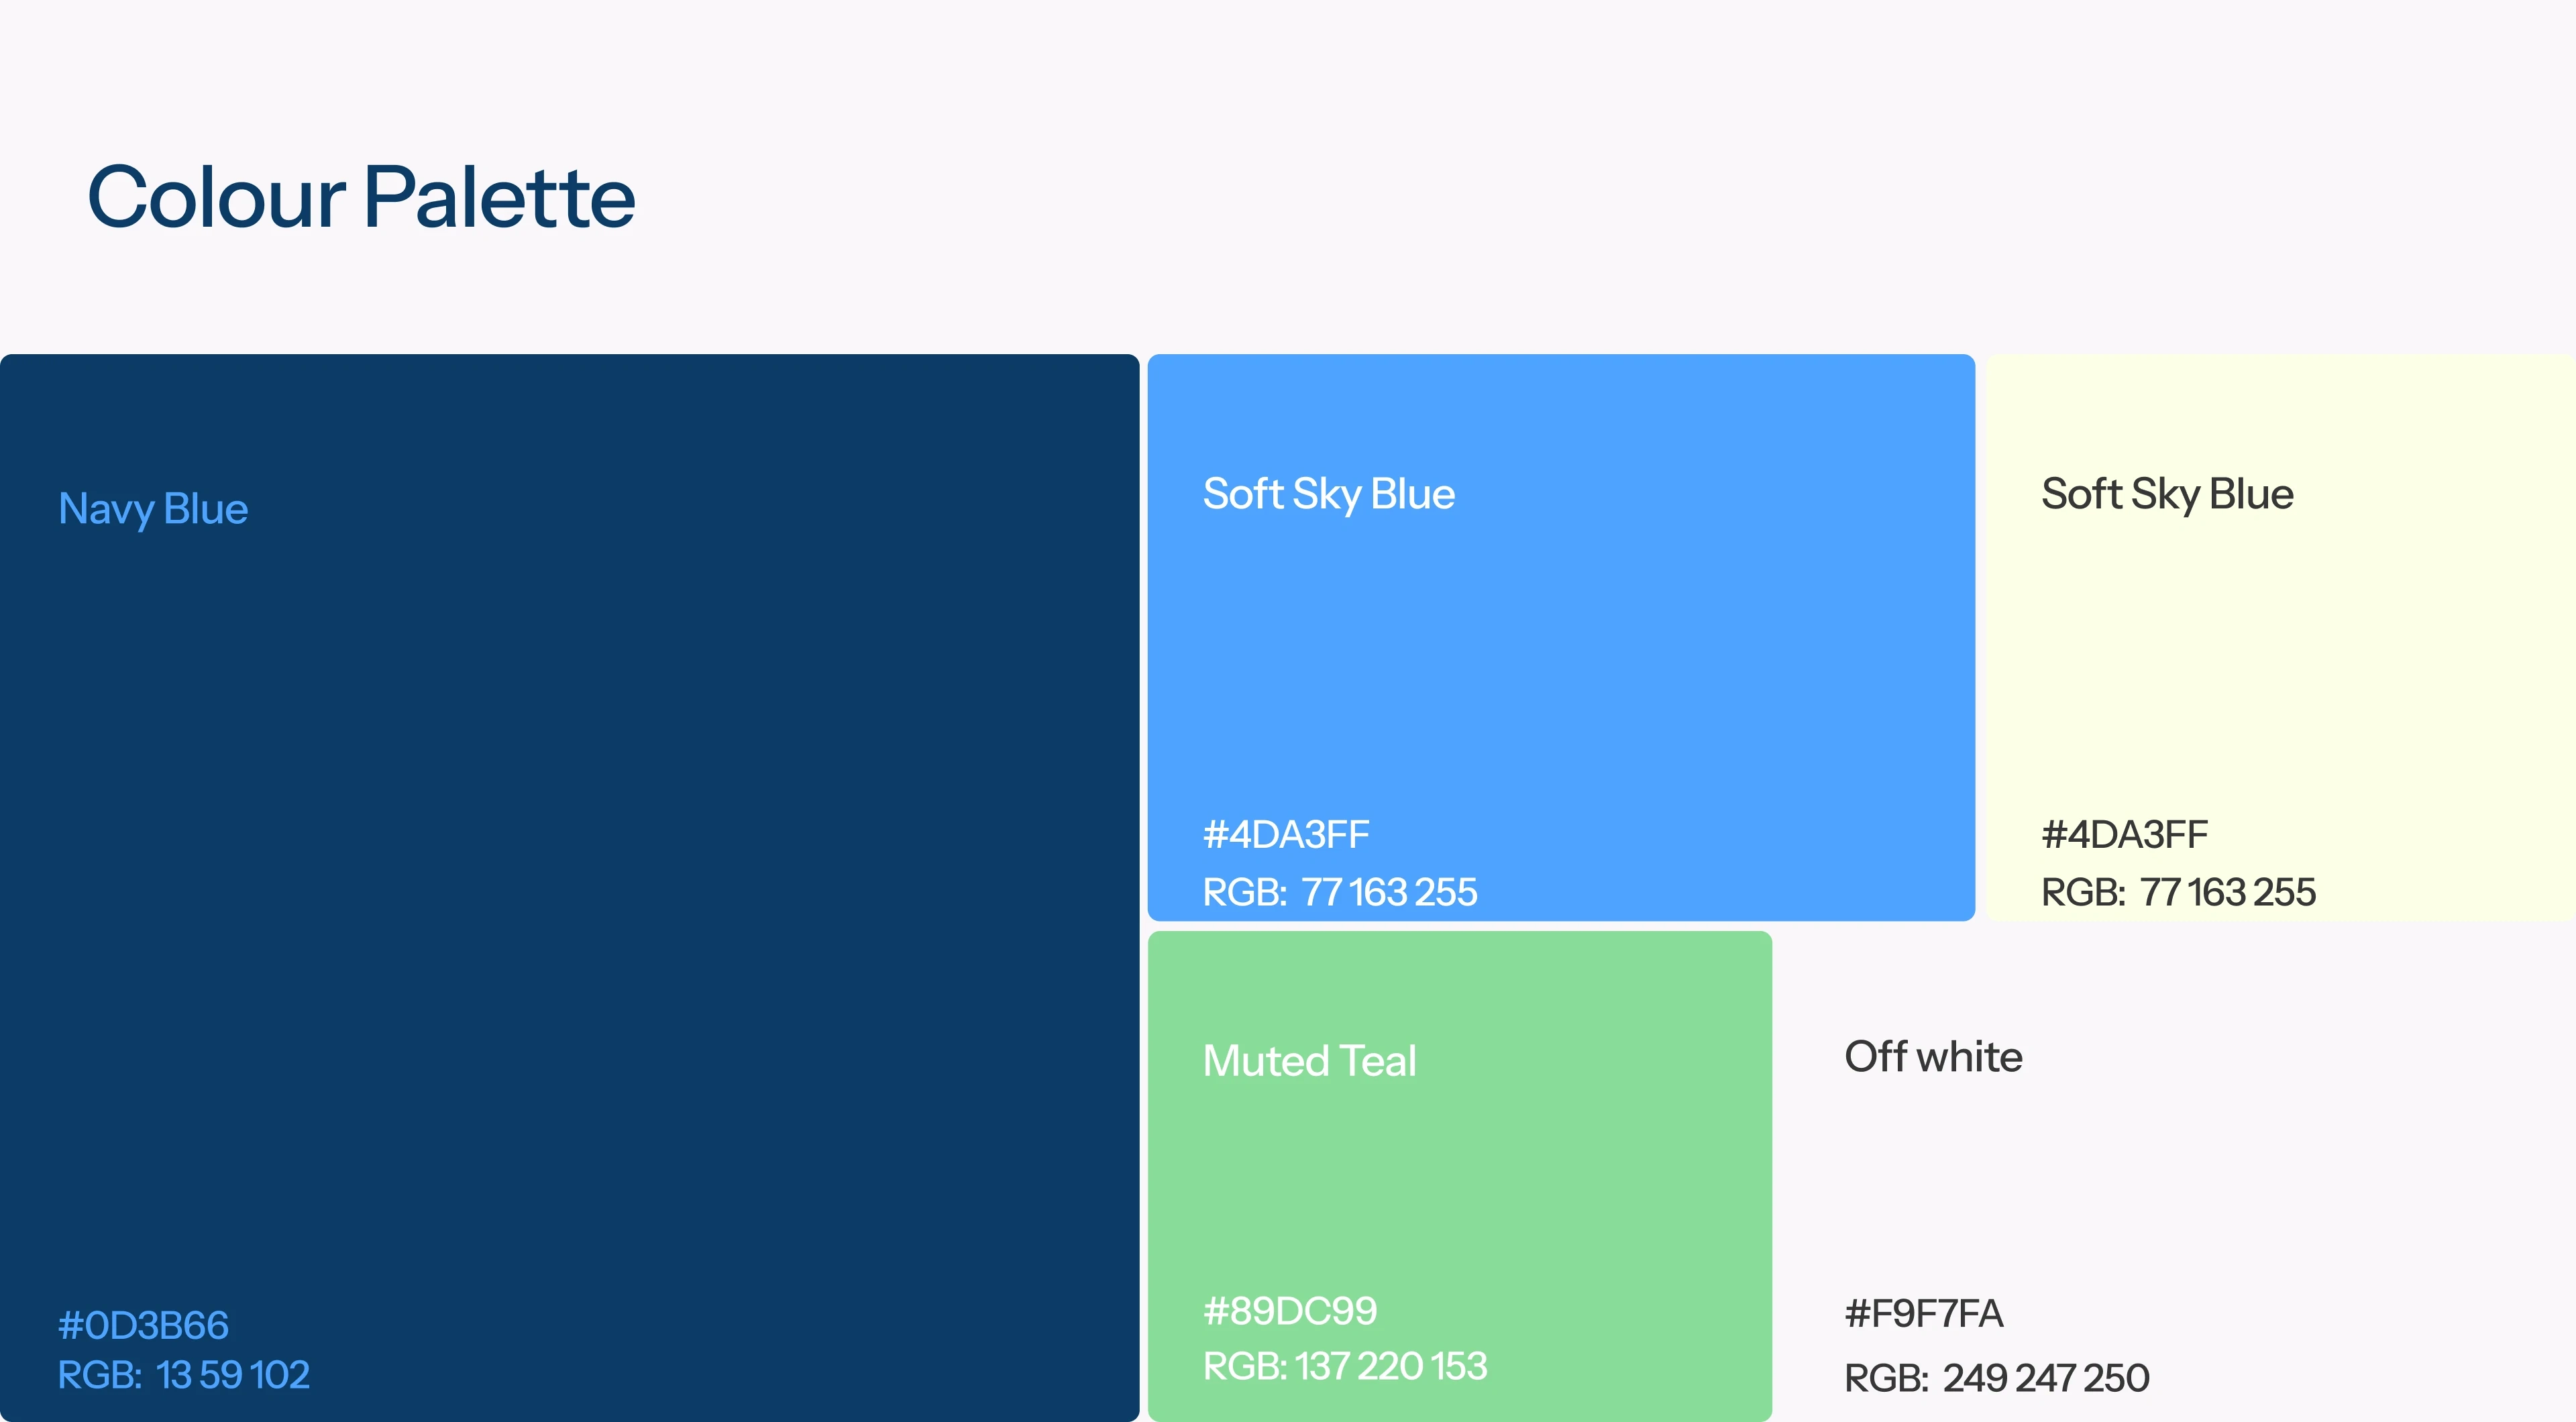Click RGB: 77 163 255 on blue swatch
The width and height of the screenshot is (2576, 1422).
pyautogui.click(x=1340, y=892)
